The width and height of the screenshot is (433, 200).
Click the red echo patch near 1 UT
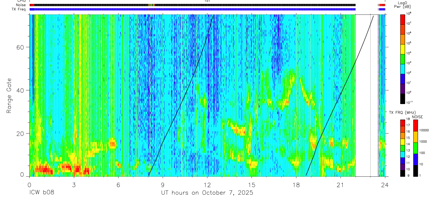pos(44,170)
